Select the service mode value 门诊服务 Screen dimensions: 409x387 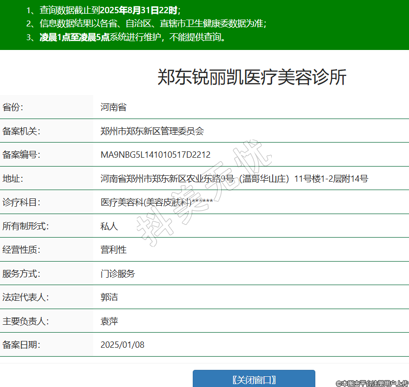tap(118, 274)
